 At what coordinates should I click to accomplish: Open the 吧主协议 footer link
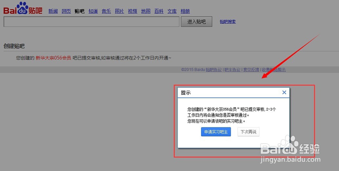coord(233,70)
